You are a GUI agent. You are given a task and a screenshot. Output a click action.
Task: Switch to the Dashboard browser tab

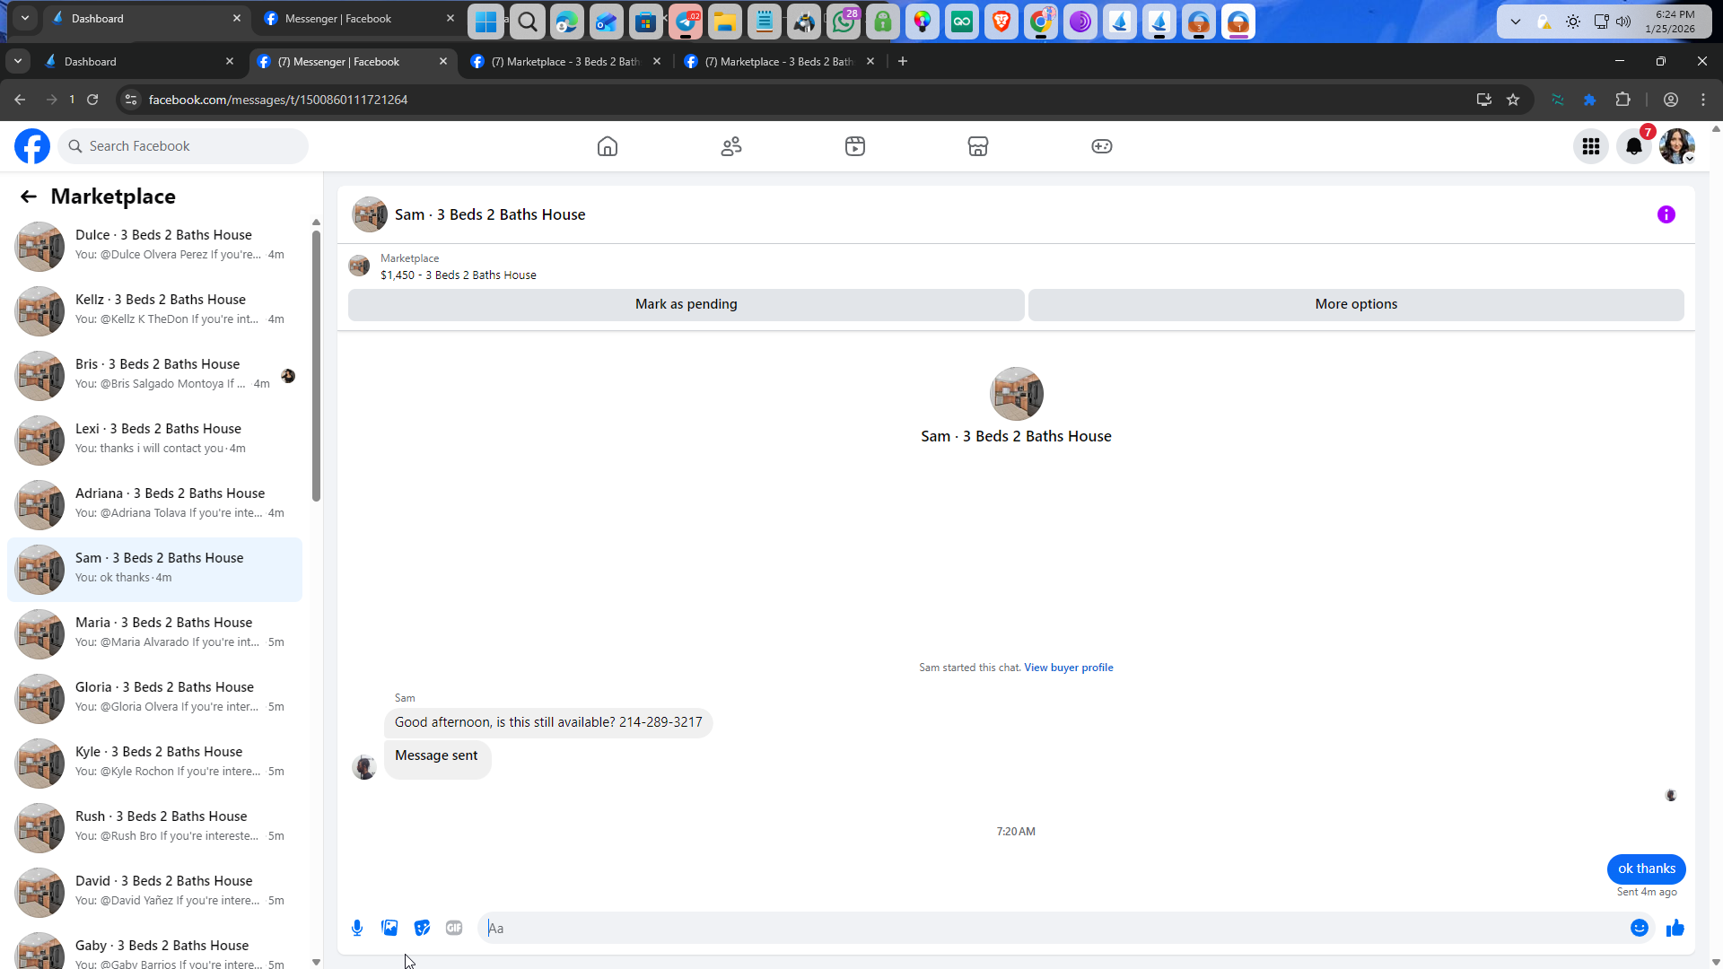[x=136, y=62]
